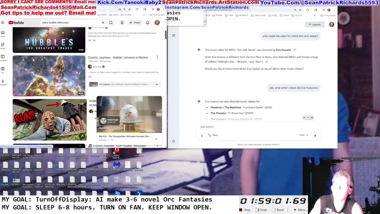The width and height of the screenshot is (380, 214).
Task: Run the YouTube search with the magnifier button
Action: click(111, 23)
